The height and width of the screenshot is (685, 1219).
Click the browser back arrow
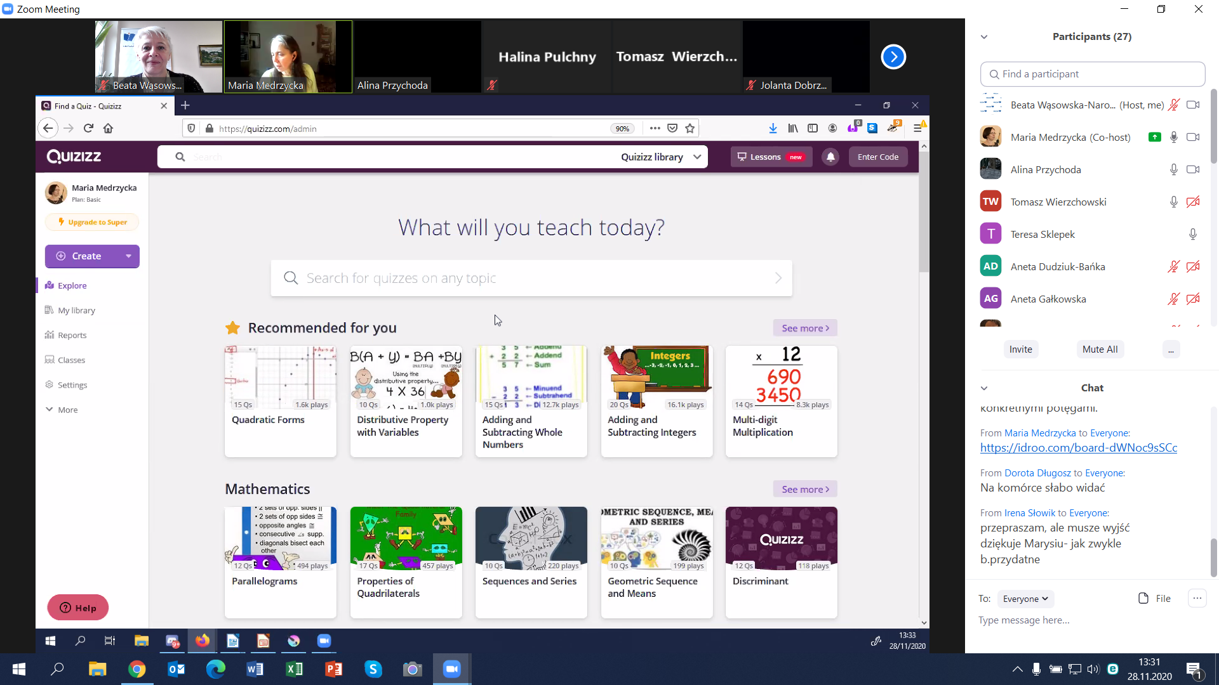pos(48,128)
